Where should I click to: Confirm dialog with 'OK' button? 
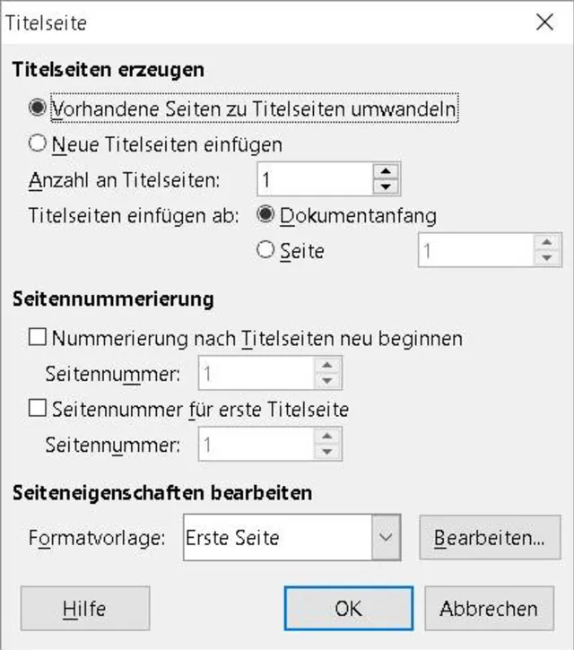coord(348,610)
